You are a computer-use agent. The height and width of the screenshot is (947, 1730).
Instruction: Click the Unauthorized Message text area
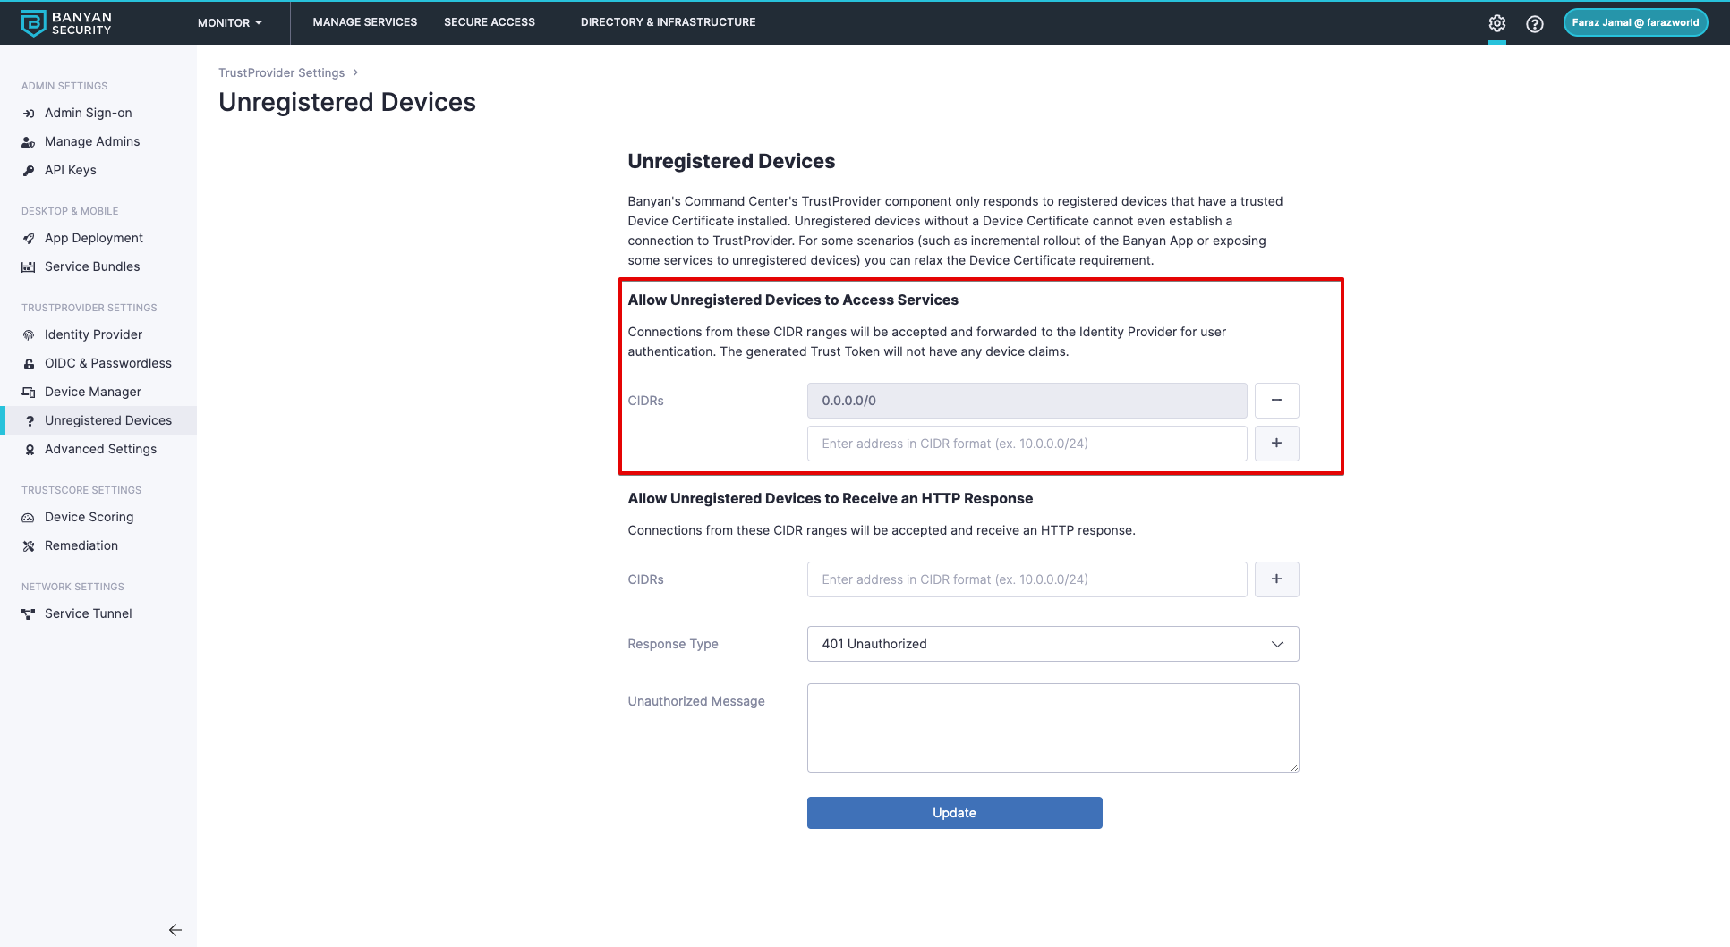[1052, 728]
